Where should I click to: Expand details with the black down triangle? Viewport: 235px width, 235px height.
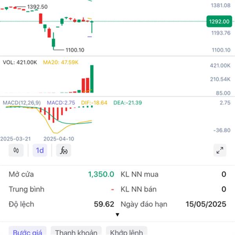click(117, 215)
